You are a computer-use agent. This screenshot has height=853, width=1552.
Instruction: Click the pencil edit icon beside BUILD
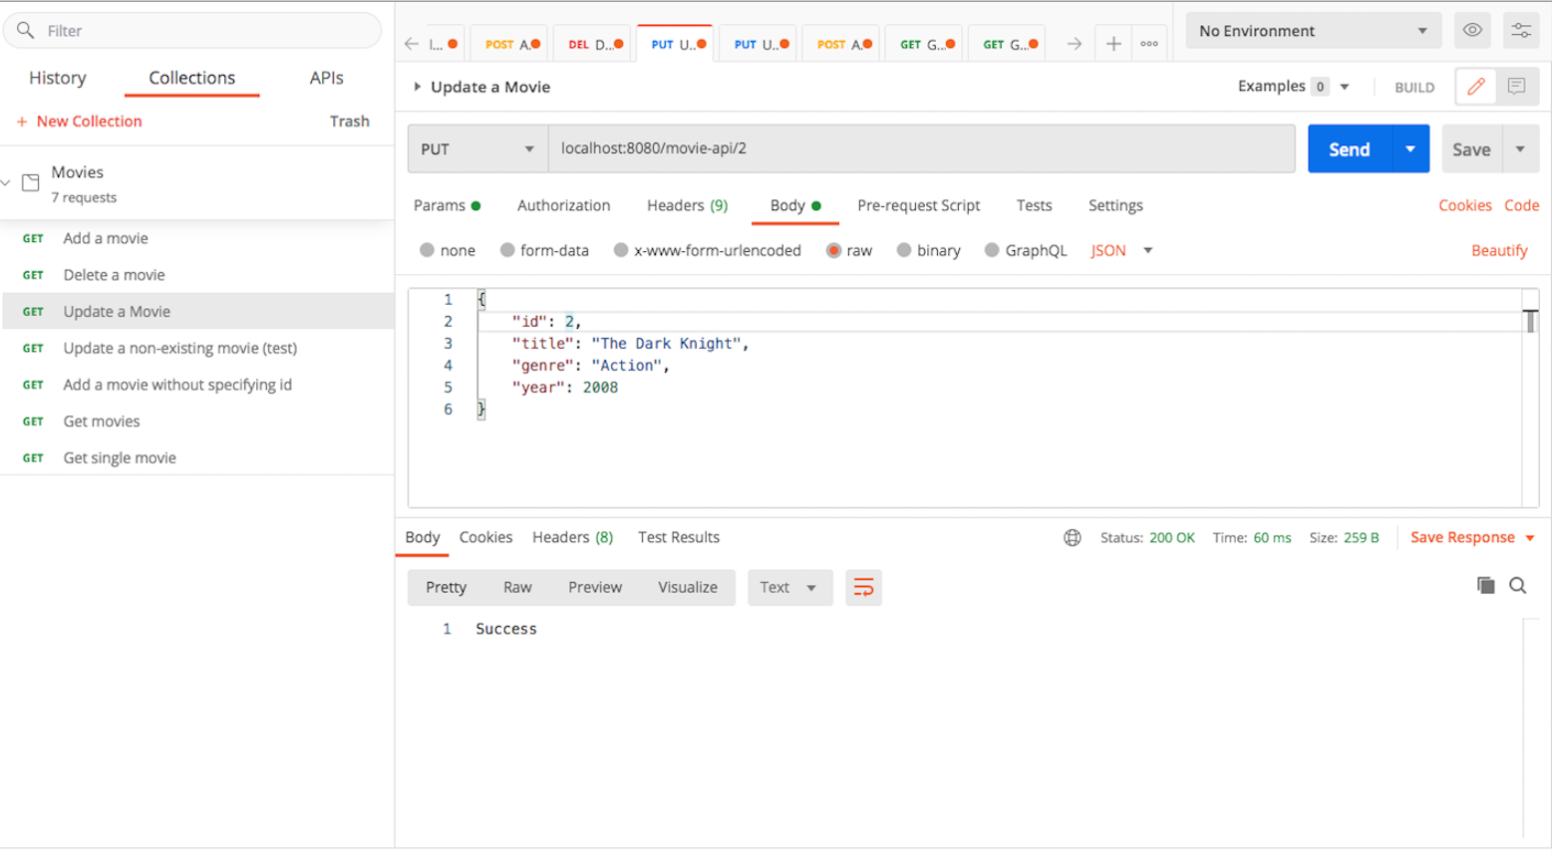tap(1476, 87)
